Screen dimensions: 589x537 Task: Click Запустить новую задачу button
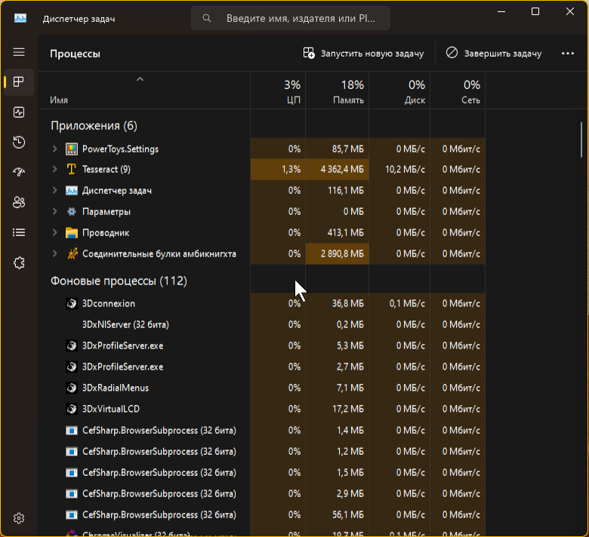point(363,54)
